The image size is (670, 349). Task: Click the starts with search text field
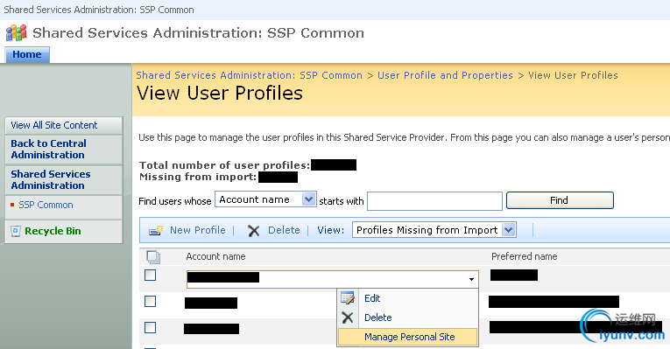(x=434, y=201)
